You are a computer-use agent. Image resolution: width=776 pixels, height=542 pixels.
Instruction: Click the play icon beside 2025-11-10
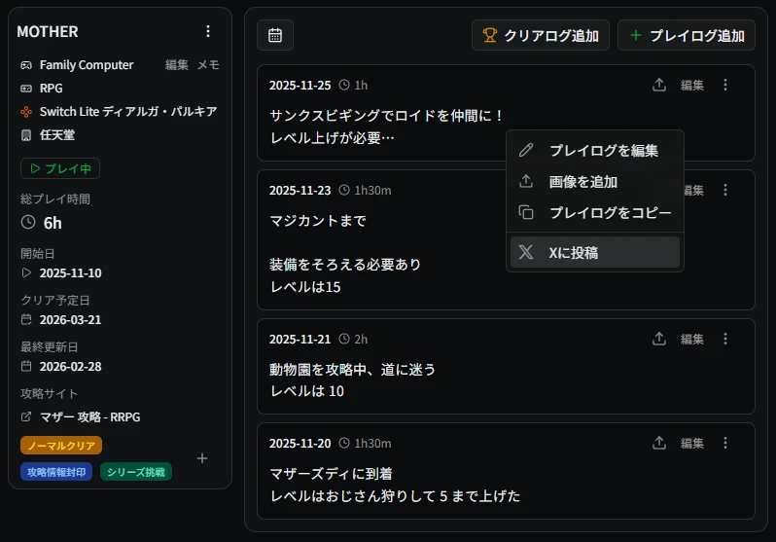click(x=26, y=272)
